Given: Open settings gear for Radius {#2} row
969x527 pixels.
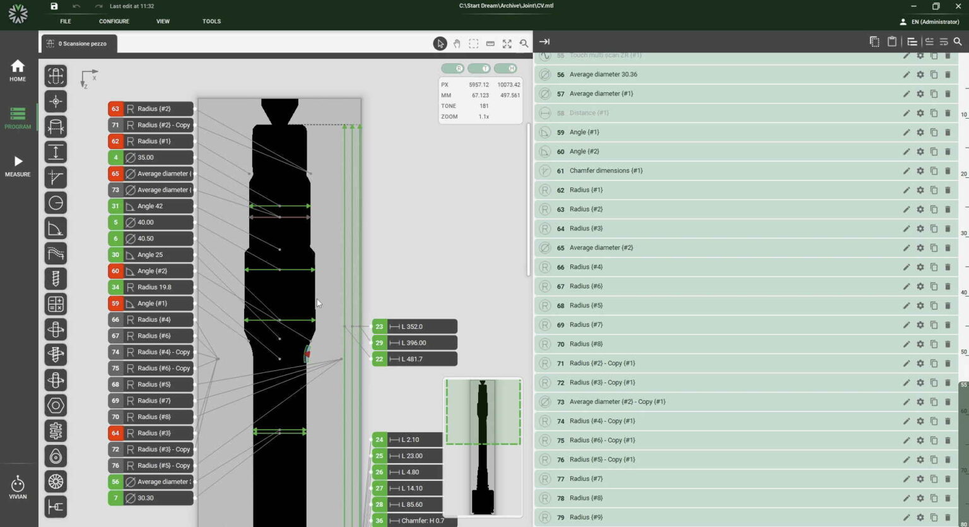Looking at the screenshot, I should [920, 210].
